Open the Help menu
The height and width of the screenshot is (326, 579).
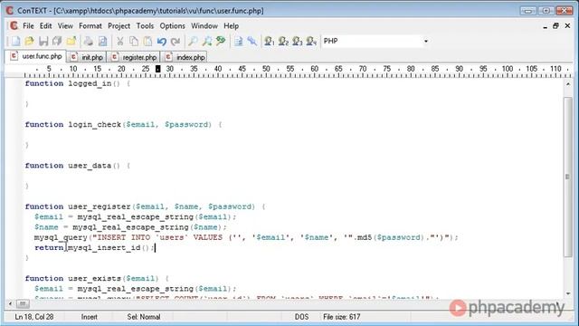[232, 26]
